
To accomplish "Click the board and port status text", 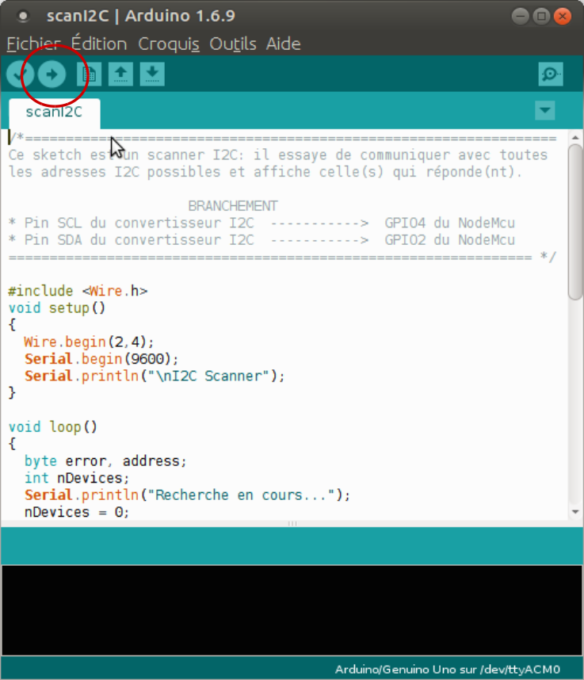I will (x=447, y=669).
